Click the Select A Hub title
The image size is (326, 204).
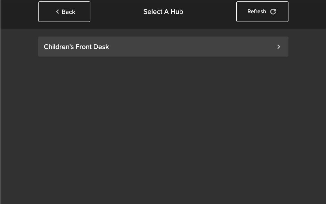pos(163,11)
